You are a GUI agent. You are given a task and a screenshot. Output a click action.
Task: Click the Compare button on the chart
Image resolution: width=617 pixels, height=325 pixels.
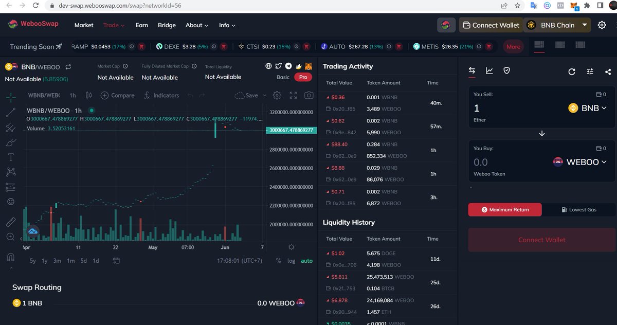tap(118, 95)
